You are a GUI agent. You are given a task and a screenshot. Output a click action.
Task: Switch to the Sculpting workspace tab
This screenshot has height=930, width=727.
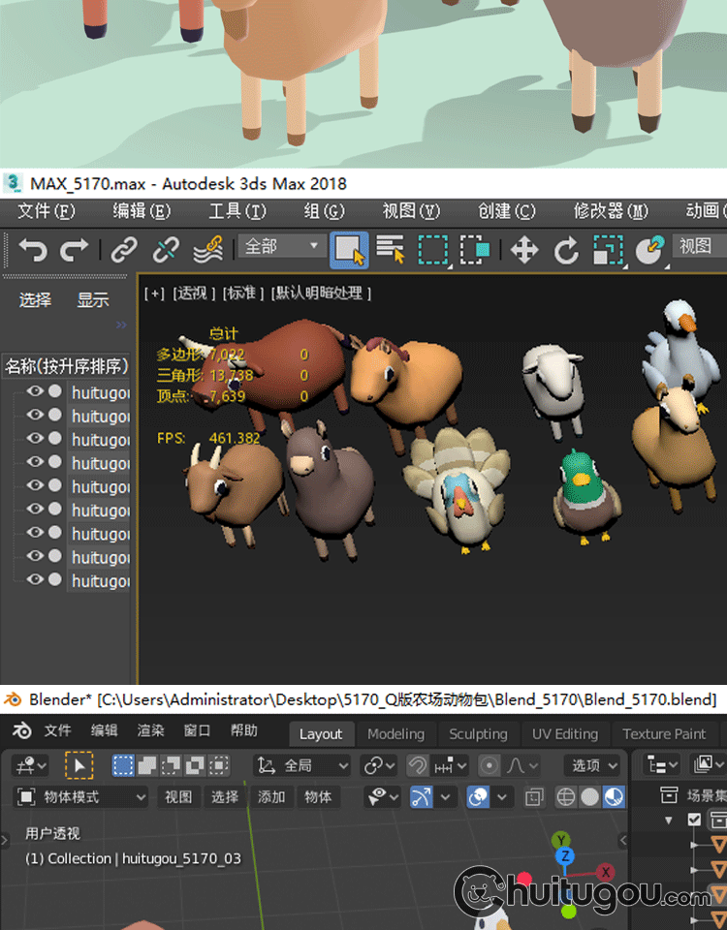tap(478, 734)
